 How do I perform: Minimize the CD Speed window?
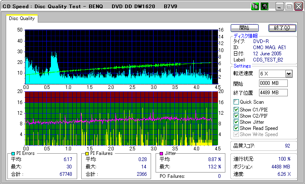point(280,7)
